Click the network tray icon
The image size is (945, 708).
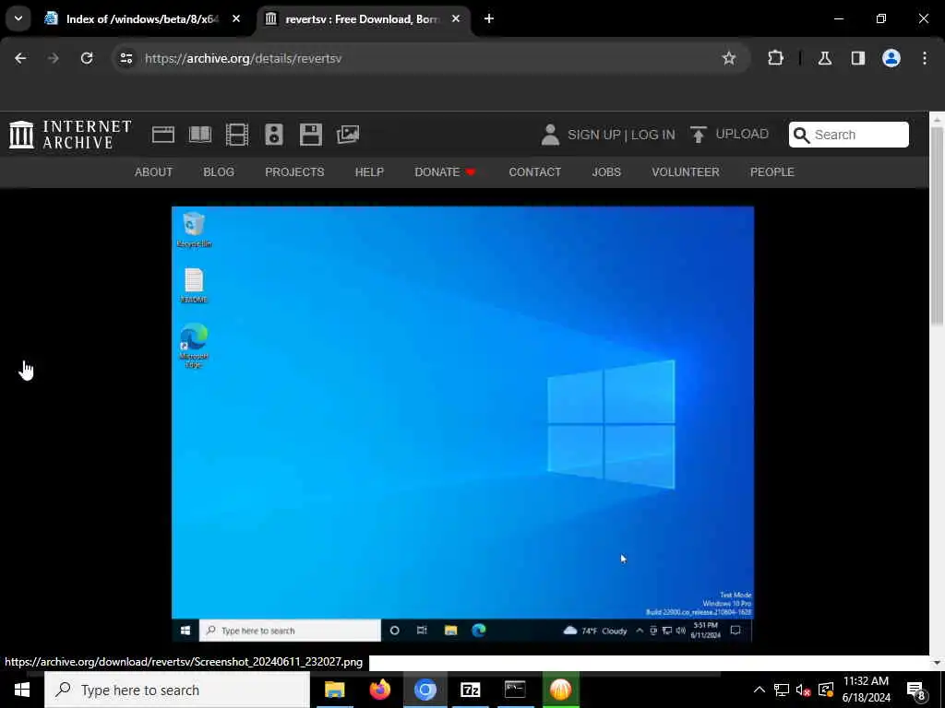[781, 690]
